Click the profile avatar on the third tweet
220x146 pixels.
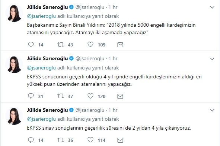point(14,116)
